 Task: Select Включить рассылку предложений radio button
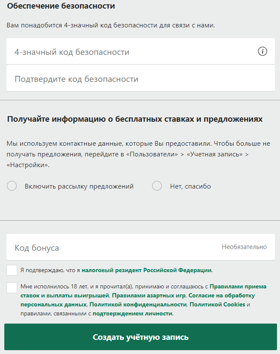pyautogui.click(x=12, y=186)
